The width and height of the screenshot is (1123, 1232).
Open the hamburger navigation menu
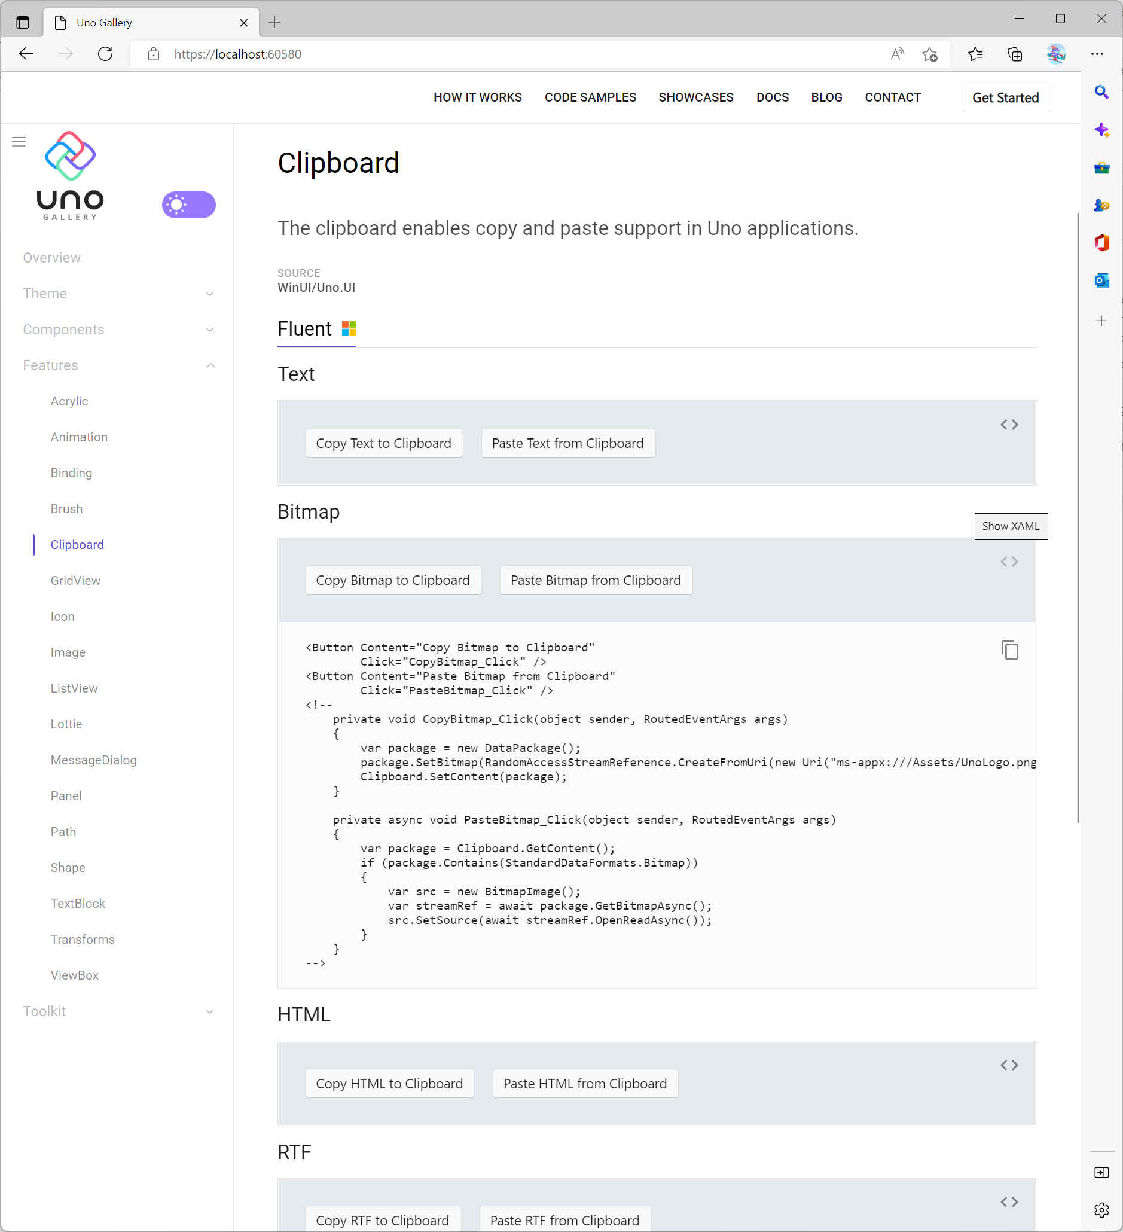19,141
